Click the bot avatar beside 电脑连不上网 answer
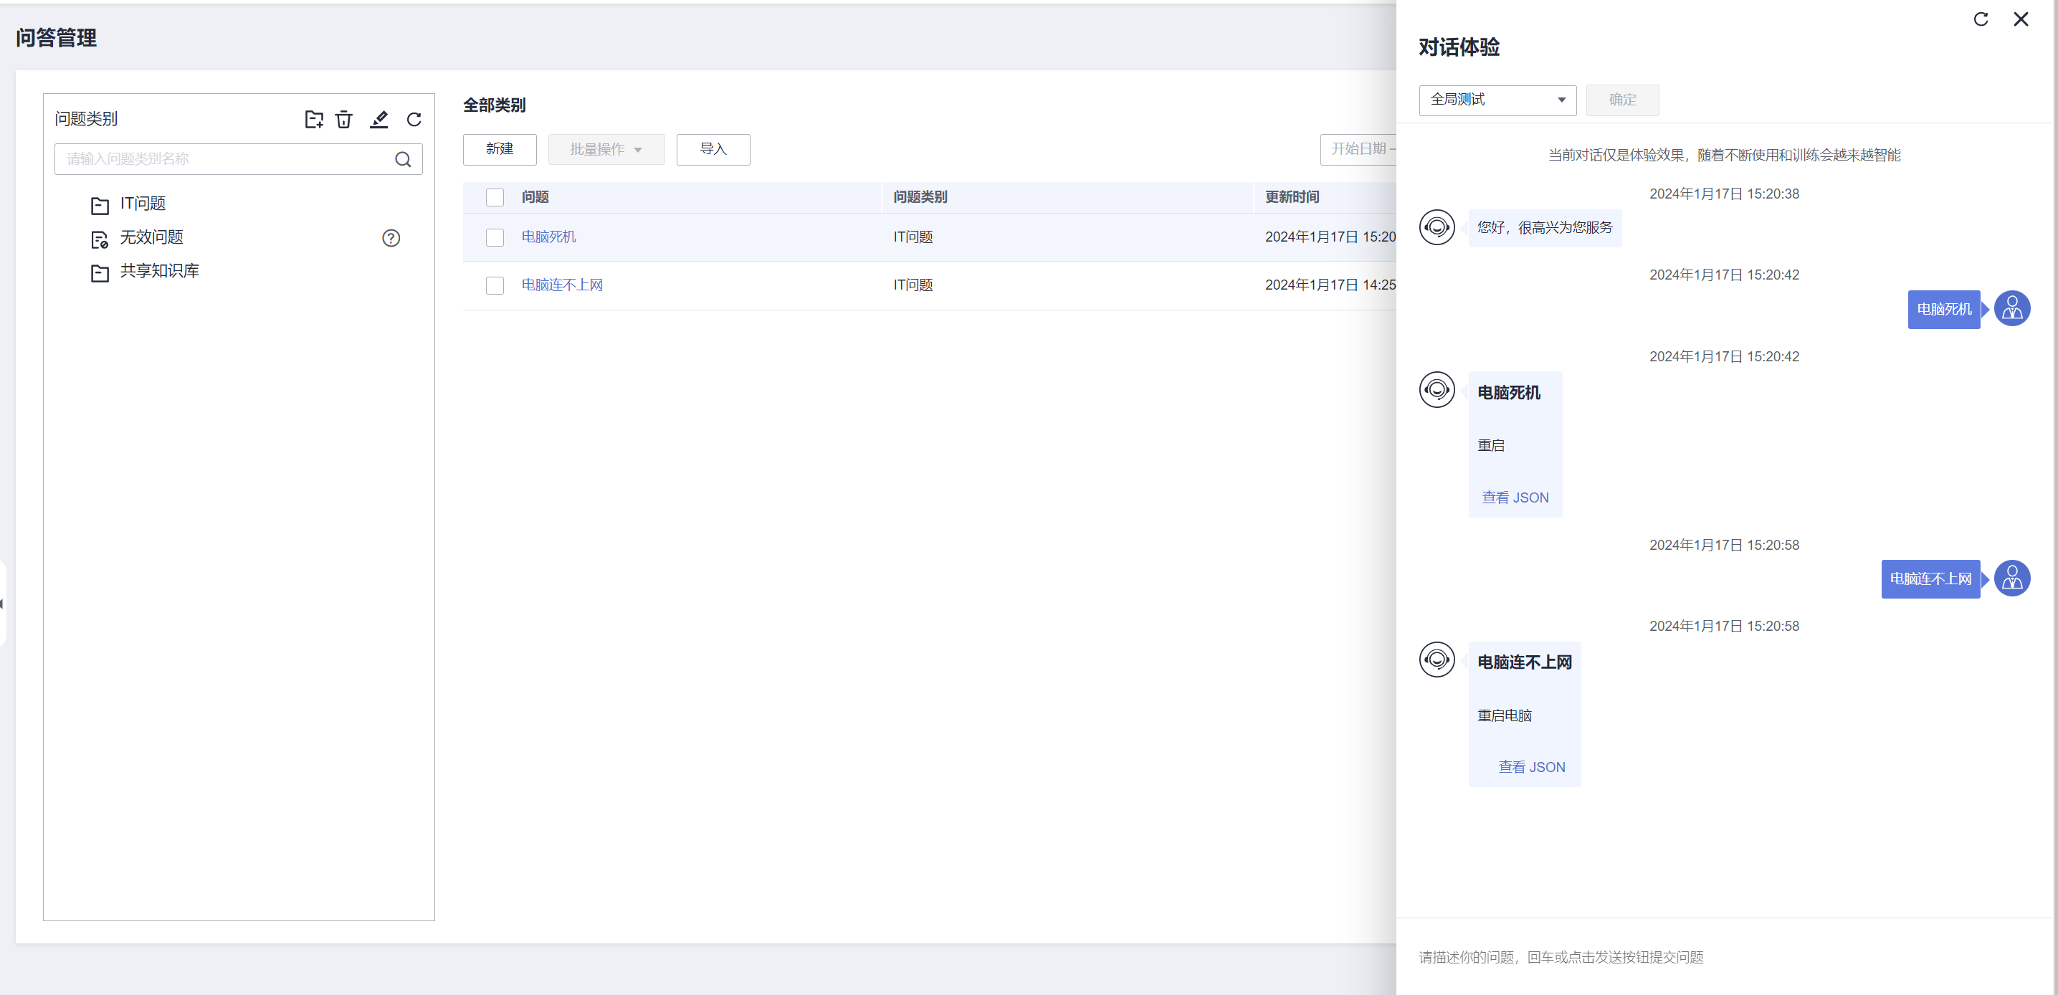Viewport: 2058px width, 995px height. tap(1437, 660)
